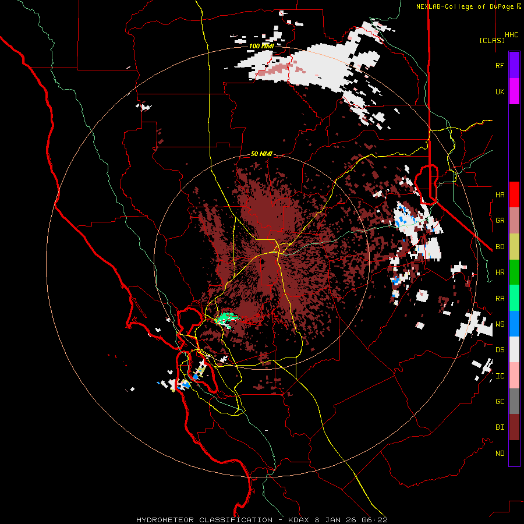The width and height of the screenshot is (524, 524).
Task: Click the HR legend label
Action: coord(500,272)
